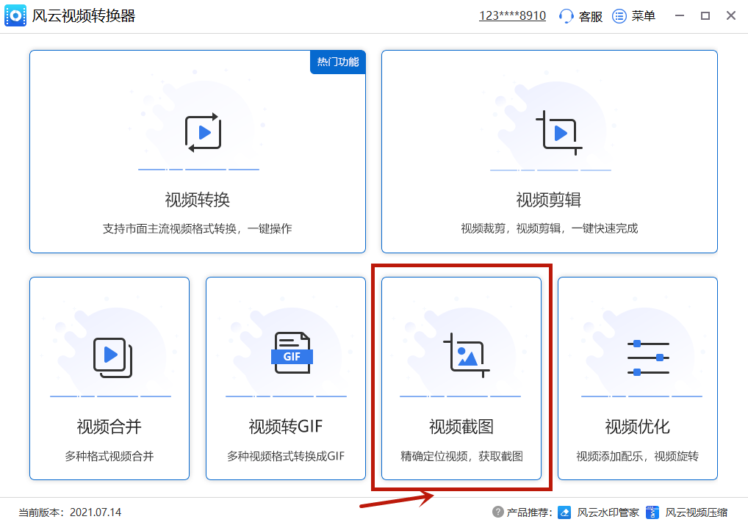Click the 菜单 hamburger icon
The height and width of the screenshot is (522, 748).
click(x=618, y=15)
